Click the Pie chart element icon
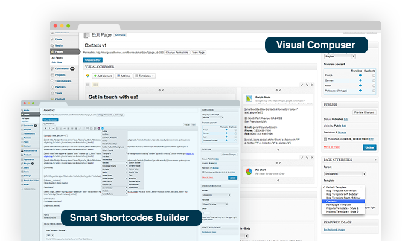This screenshot has width=402, height=241. click(x=249, y=172)
